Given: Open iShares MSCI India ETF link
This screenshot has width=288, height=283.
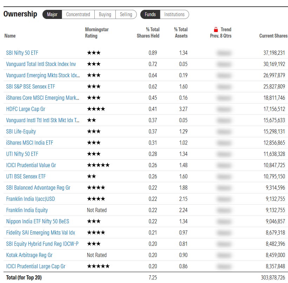Looking at the screenshot, I should point(29,143).
